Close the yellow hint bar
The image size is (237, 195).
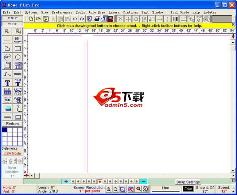tap(234, 25)
